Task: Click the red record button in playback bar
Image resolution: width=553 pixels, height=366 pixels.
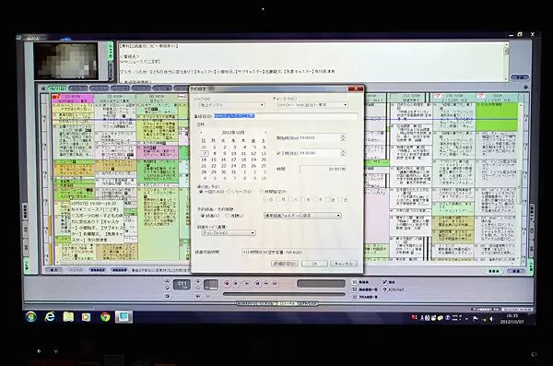Action: (x=227, y=283)
